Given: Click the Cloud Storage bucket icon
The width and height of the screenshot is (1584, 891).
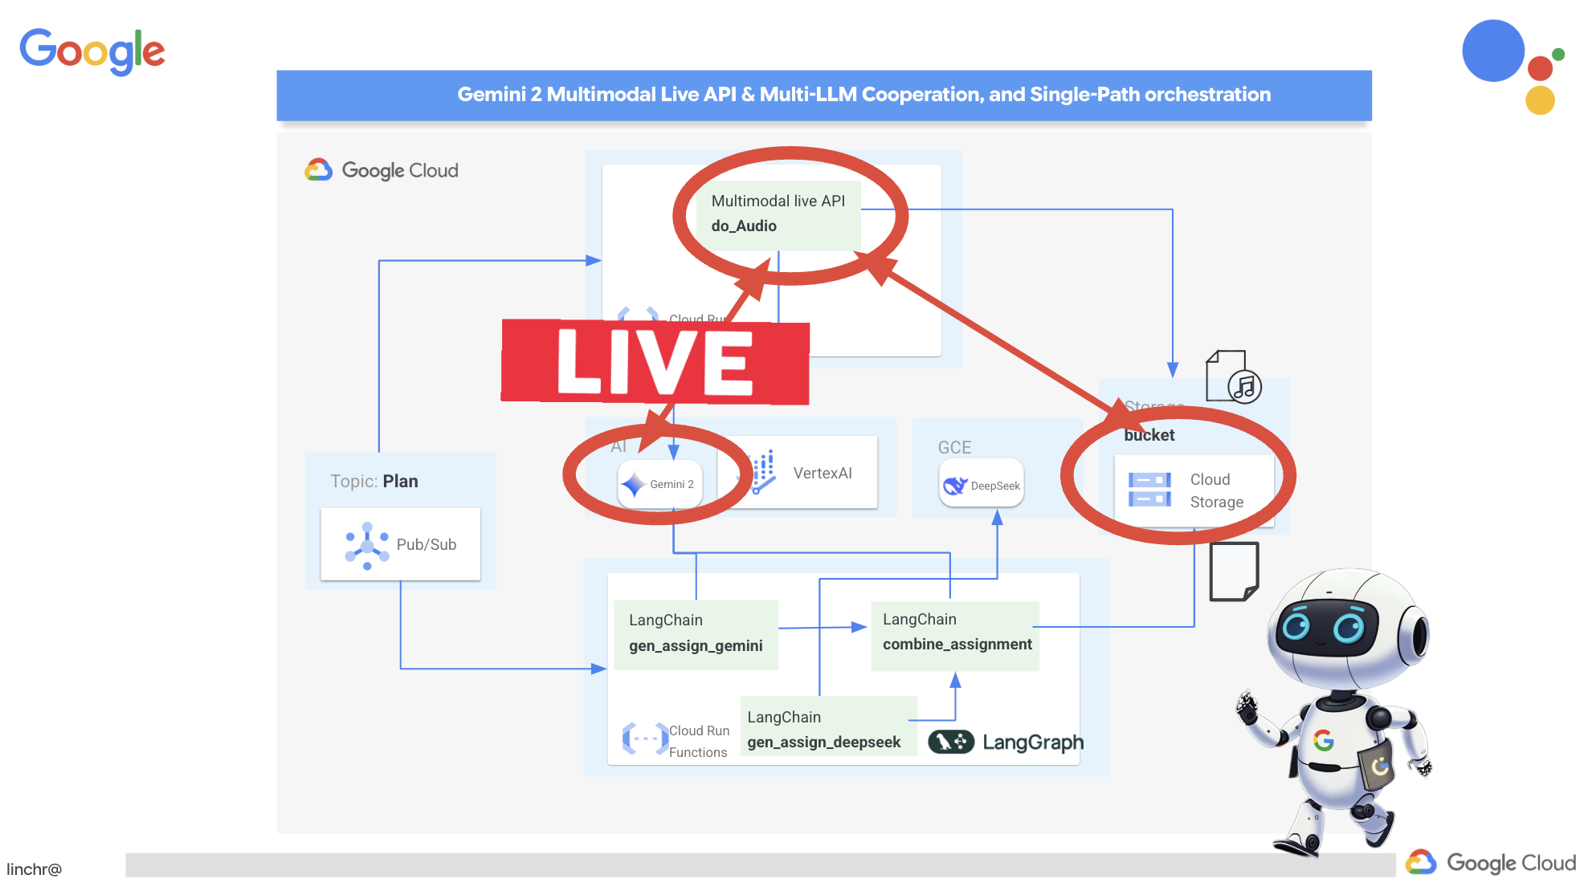Looking at the screenshot, I should point(1148,485).
